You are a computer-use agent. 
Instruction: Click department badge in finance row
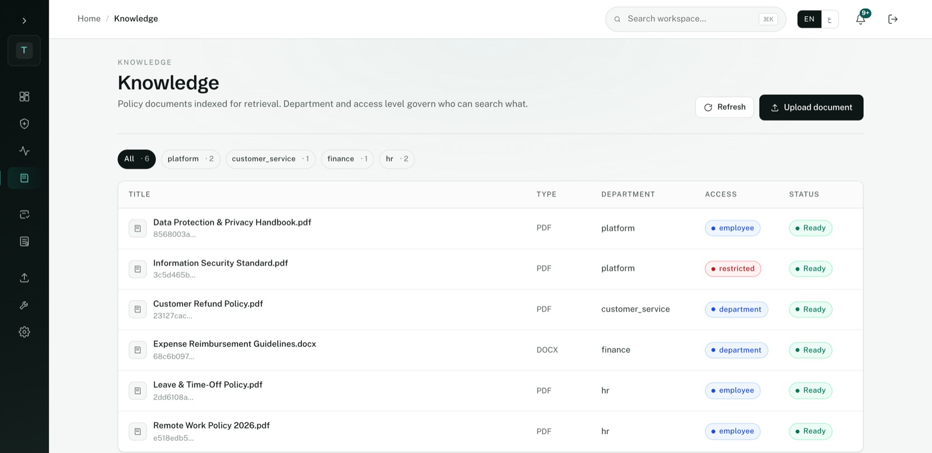pos(736,350)
